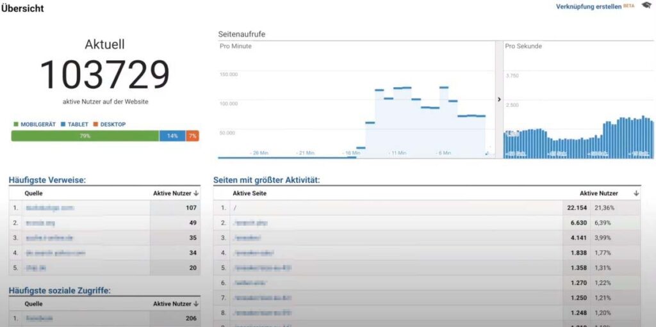
Task: Click the Pro Minute chart label
Action: (236, 47)
